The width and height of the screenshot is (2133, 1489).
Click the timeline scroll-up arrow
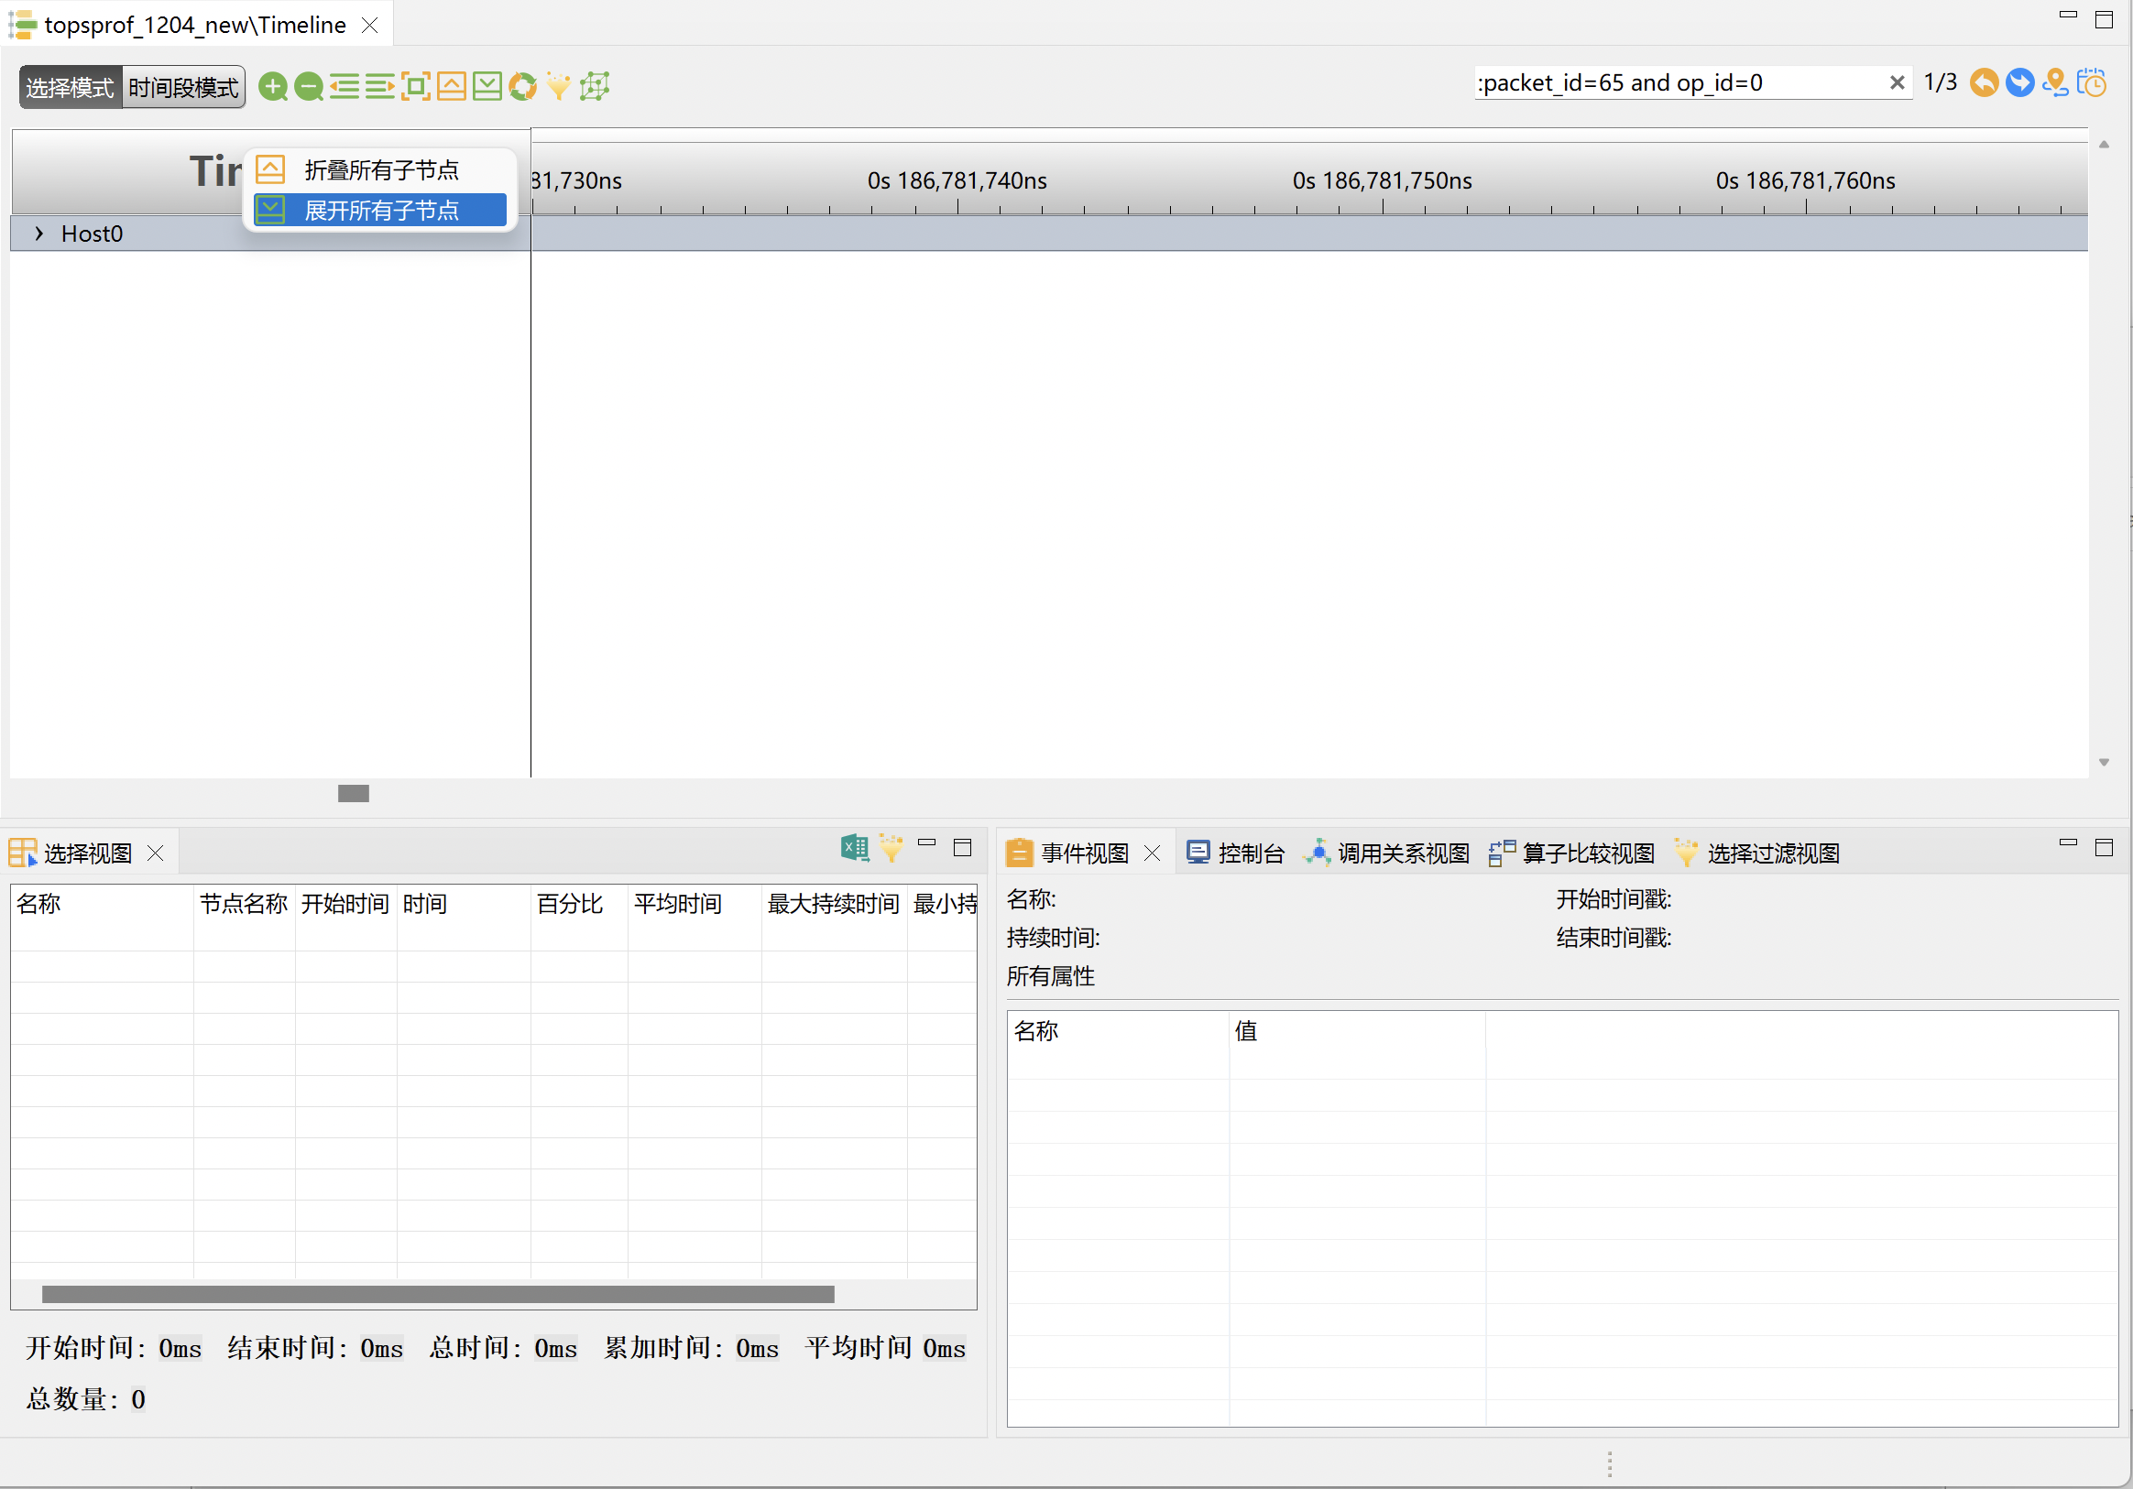point(2105,145)
